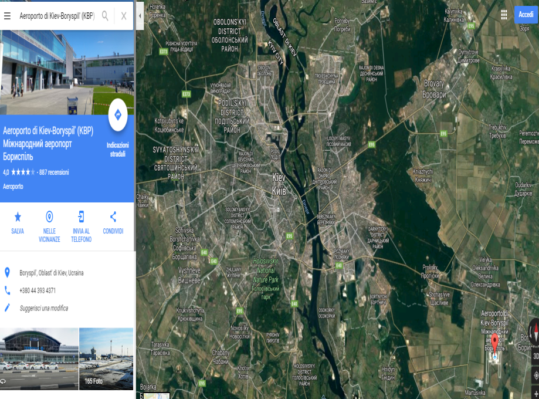
Task: Click the compass to reset orientation
Action: tap(534, 332)
